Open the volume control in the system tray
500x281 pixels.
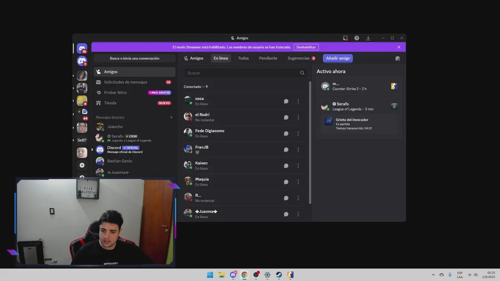point(476,275)
